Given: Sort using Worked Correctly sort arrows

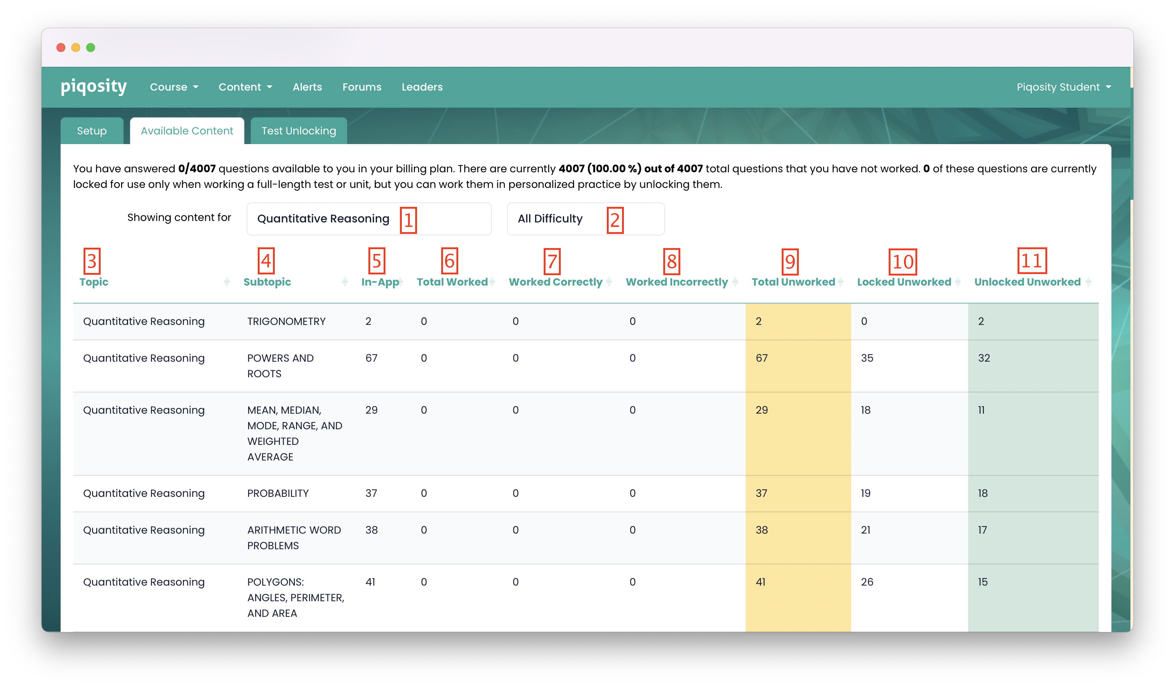Looking at the screenshot, I should tap(608, 282).
